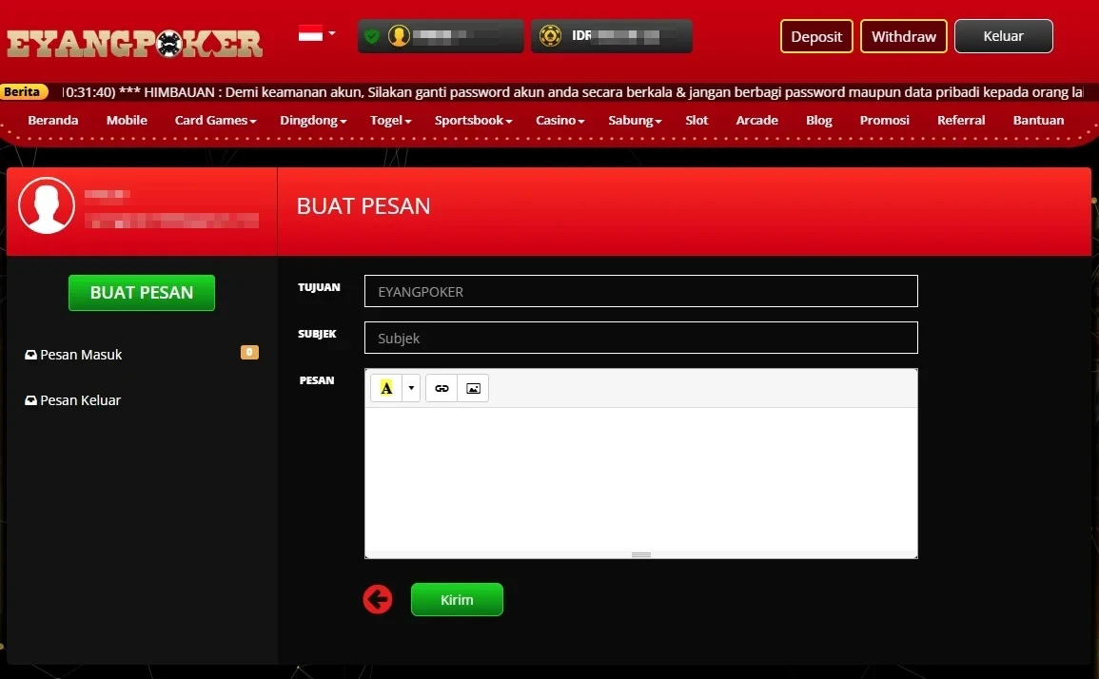Viewport: 1099px width, 679px height.
Task: Expand the Sportsbook menu
Action: point(473,121)
